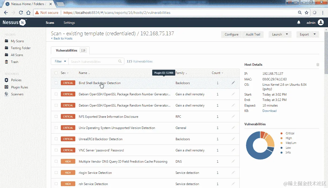Viewport: 328px width, 188px height.
Task: Open All Scans folder in sidebar
Action: click(17, 55)
